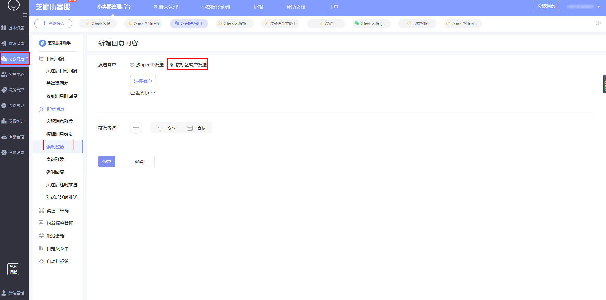This screenshot has width=606, height=300.
Task: Select 收款码合并助手 channel chip
Action: (x=280, y=23)
